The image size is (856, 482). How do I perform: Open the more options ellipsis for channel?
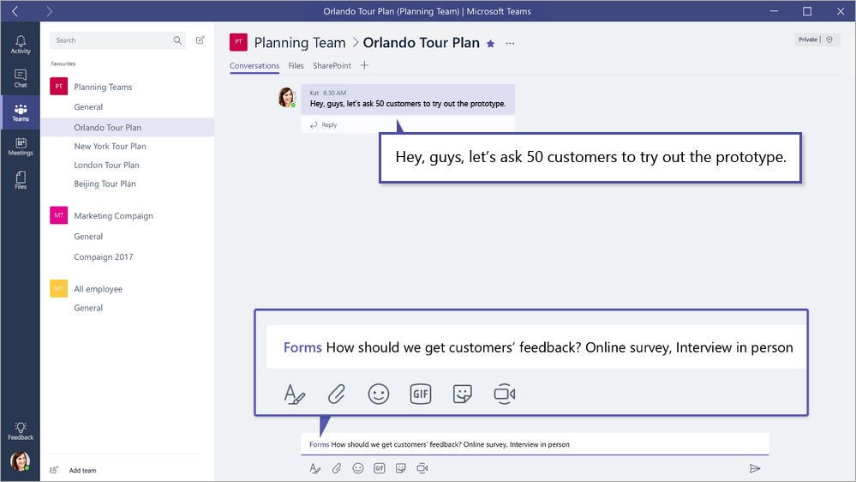(x=510, y=43)
